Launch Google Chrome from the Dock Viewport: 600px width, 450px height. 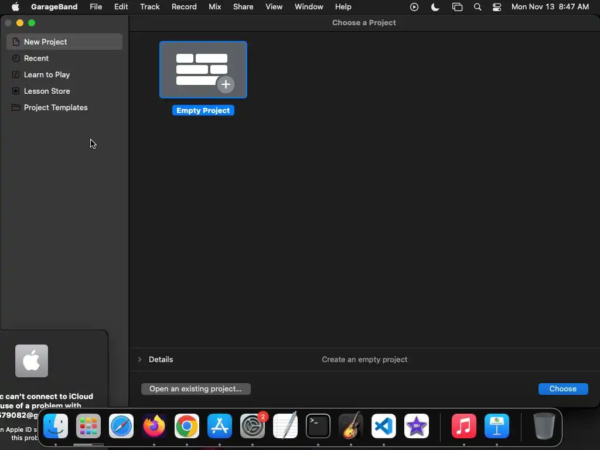(187, 426)
